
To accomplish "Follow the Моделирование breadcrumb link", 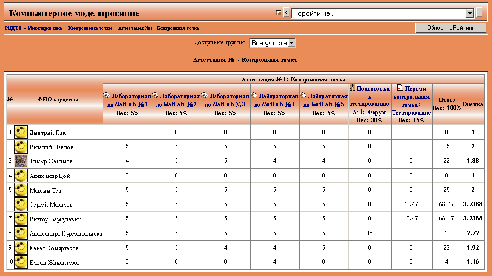I will coord(45,28).
